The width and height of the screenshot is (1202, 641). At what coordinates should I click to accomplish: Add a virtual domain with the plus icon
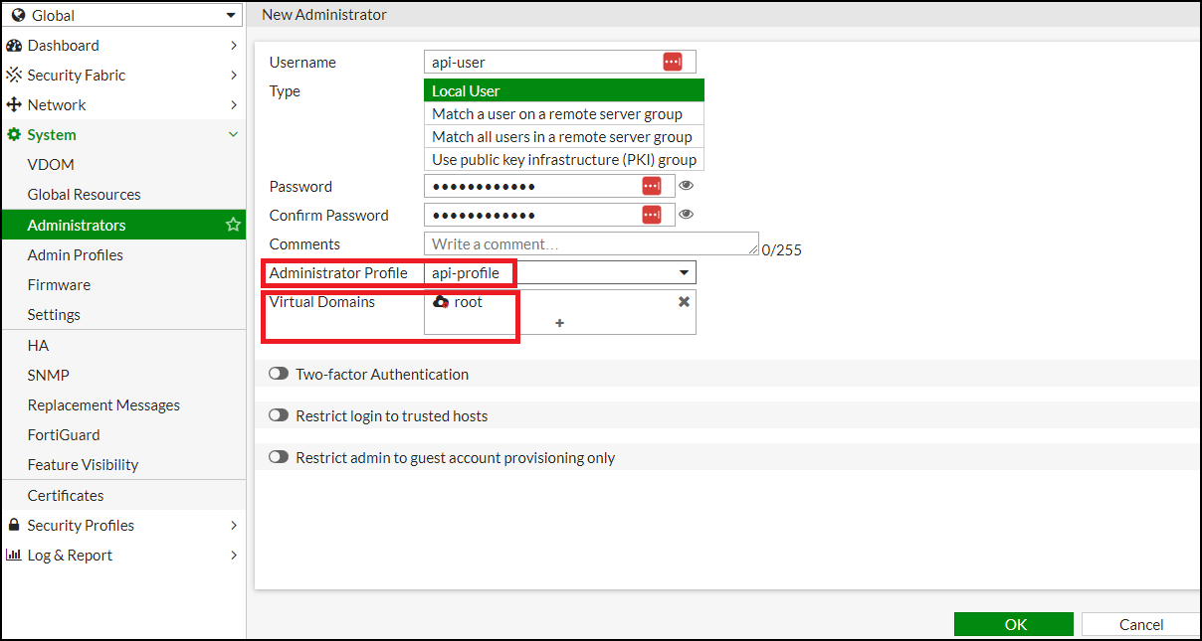tap(559, 323)
